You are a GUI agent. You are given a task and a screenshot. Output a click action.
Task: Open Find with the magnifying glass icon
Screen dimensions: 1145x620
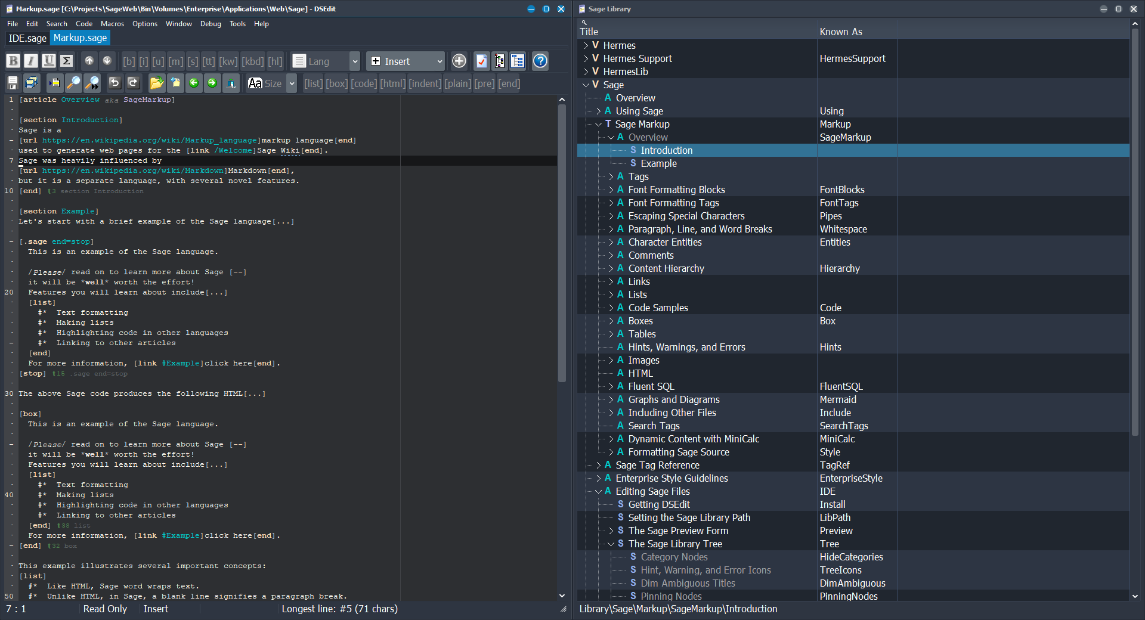pos(73,83)
